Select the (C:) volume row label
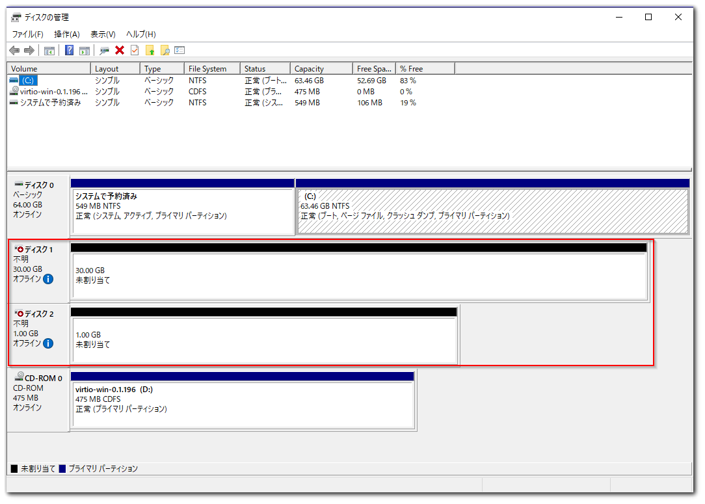The width and height of the screenshot is (705, 504). click(29, 81)
